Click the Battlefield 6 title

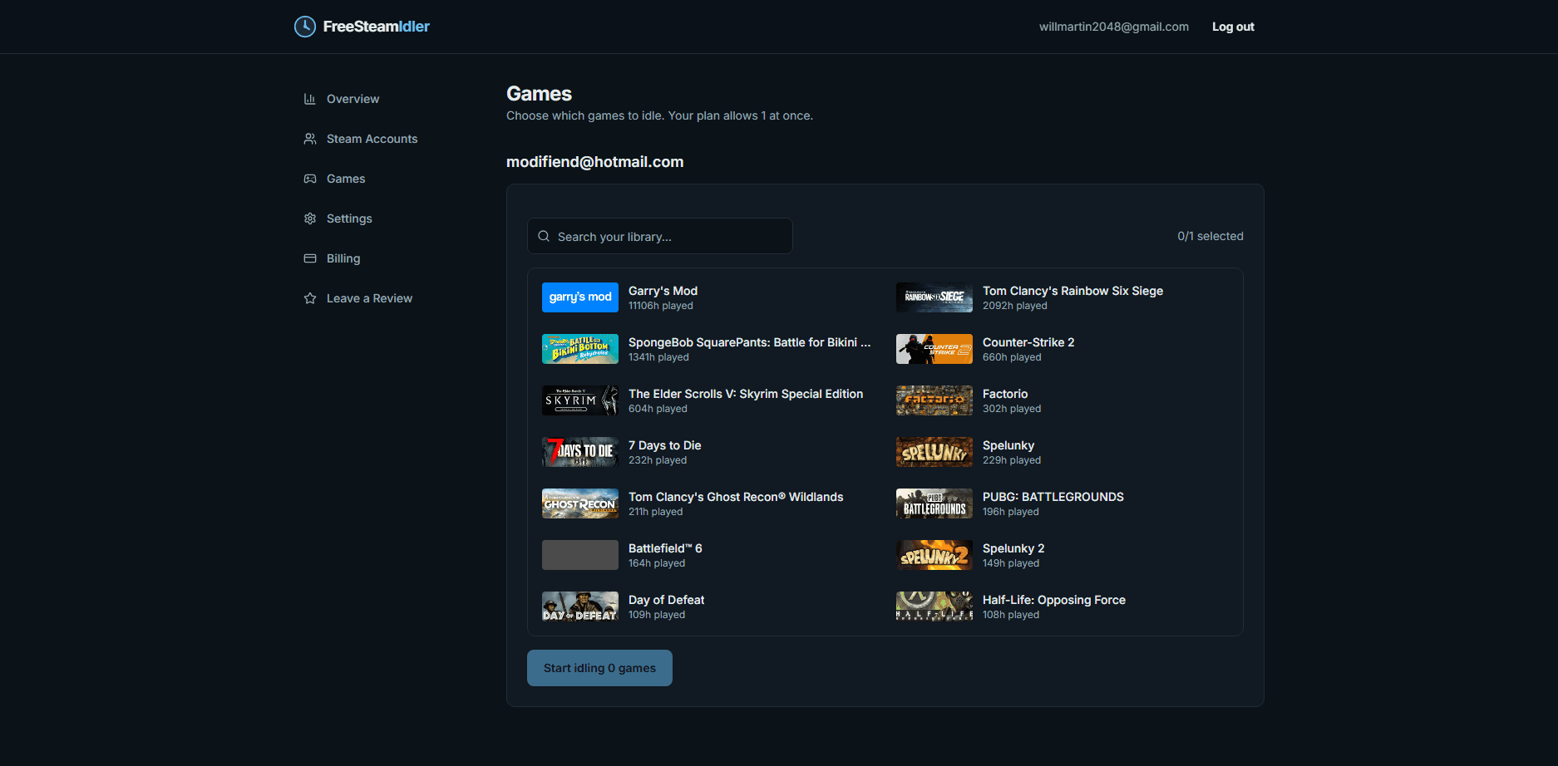[665, 548]
